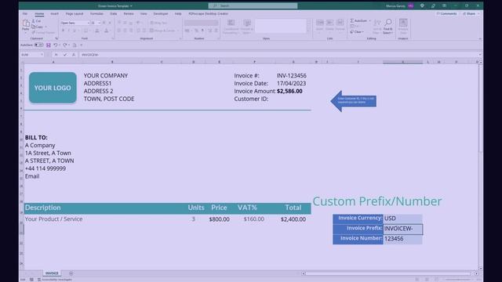
Task: Click the Clear eraser button
Action: pyautogui.click(x=356, y=32)
